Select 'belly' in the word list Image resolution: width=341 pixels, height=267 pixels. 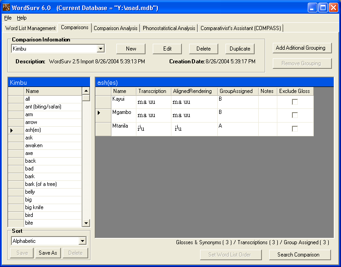pos(53,192)
